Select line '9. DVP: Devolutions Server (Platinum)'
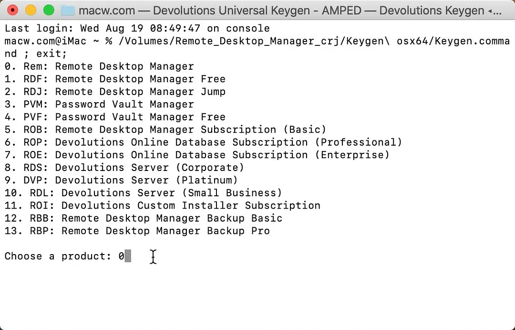Image resolution: width=515 pixels, height=330 pixels. click(121, 181)
